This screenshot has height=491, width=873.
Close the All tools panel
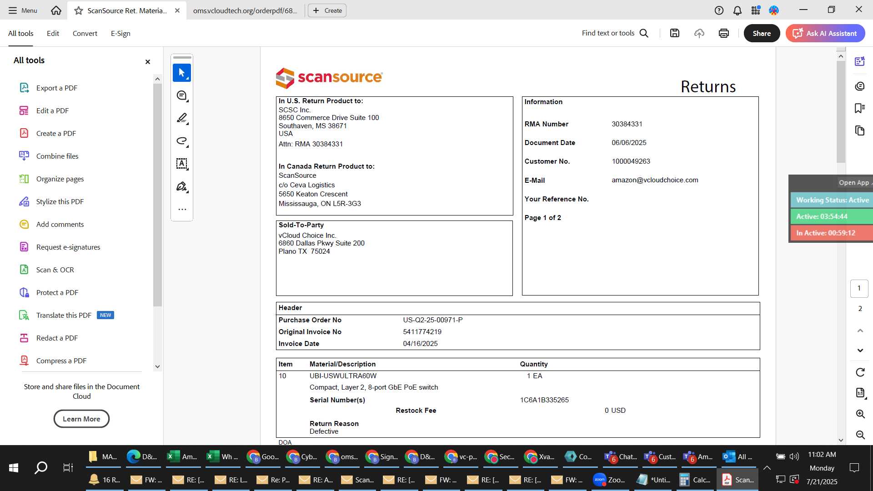click(147, 62)
